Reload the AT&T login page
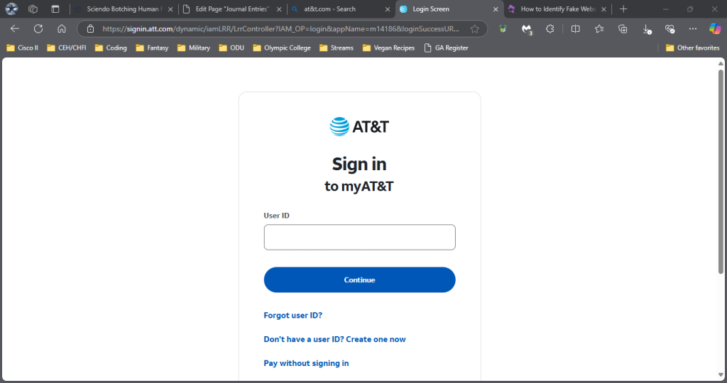 [38, 28]
